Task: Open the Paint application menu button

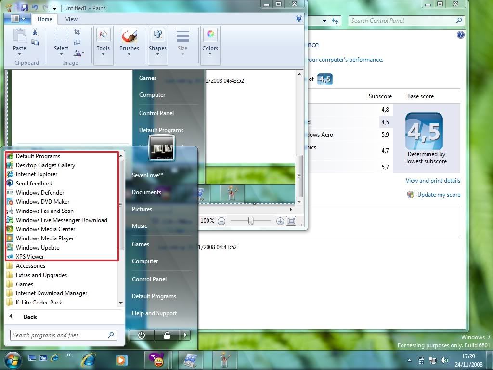Action: (x=17, y=19)
